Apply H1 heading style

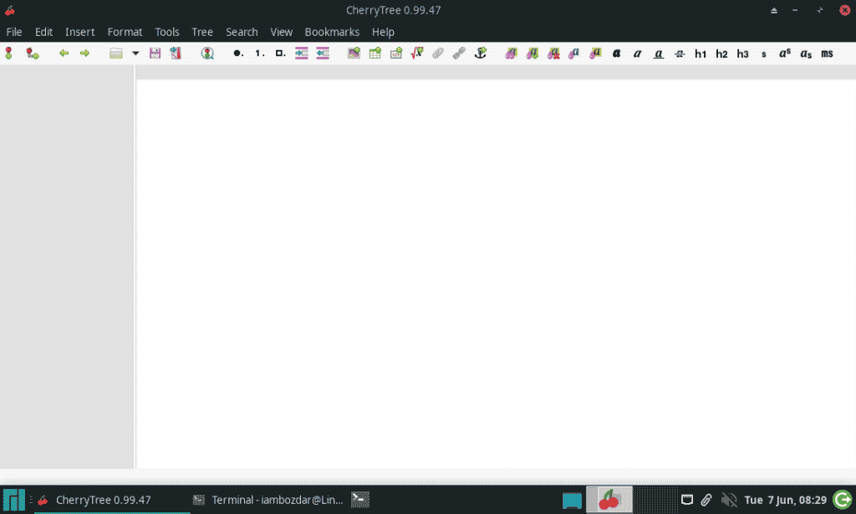point(701,53)
